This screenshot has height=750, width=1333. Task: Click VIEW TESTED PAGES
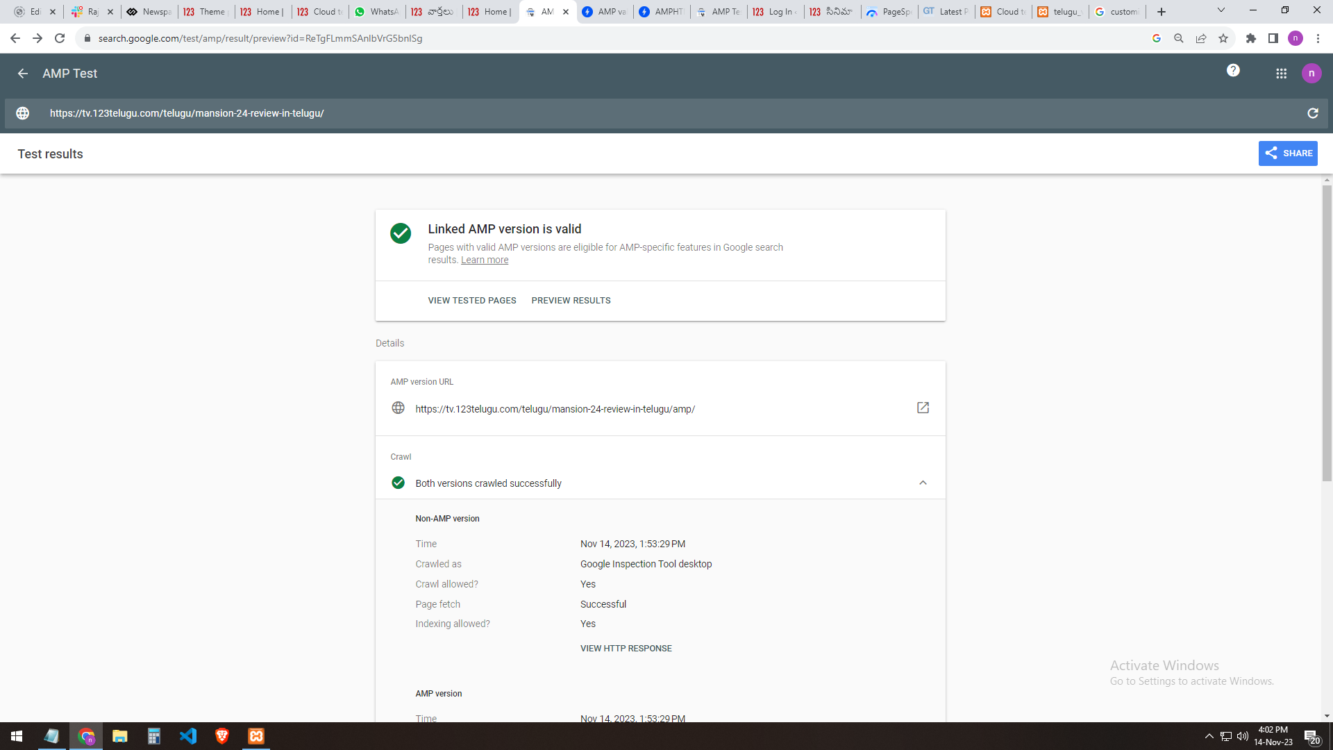tap(472, 301)
